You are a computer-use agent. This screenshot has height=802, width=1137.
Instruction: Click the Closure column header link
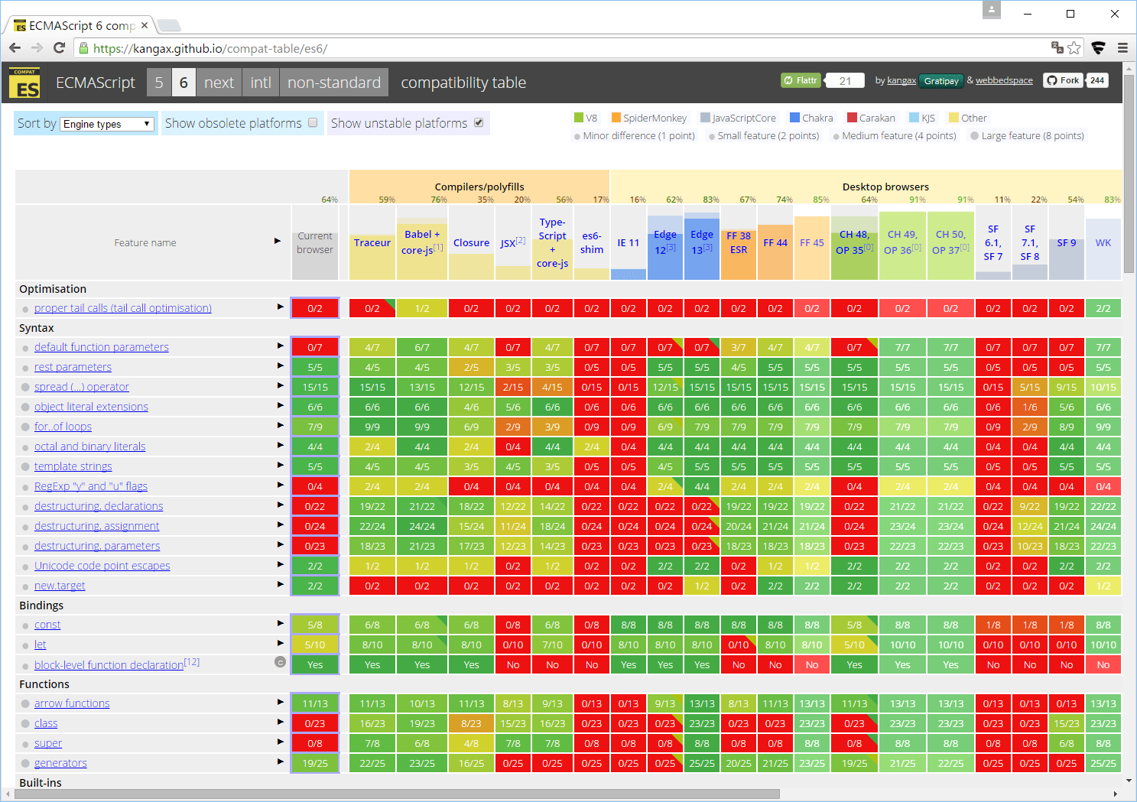pyautogui.click(x=471, y=242)
